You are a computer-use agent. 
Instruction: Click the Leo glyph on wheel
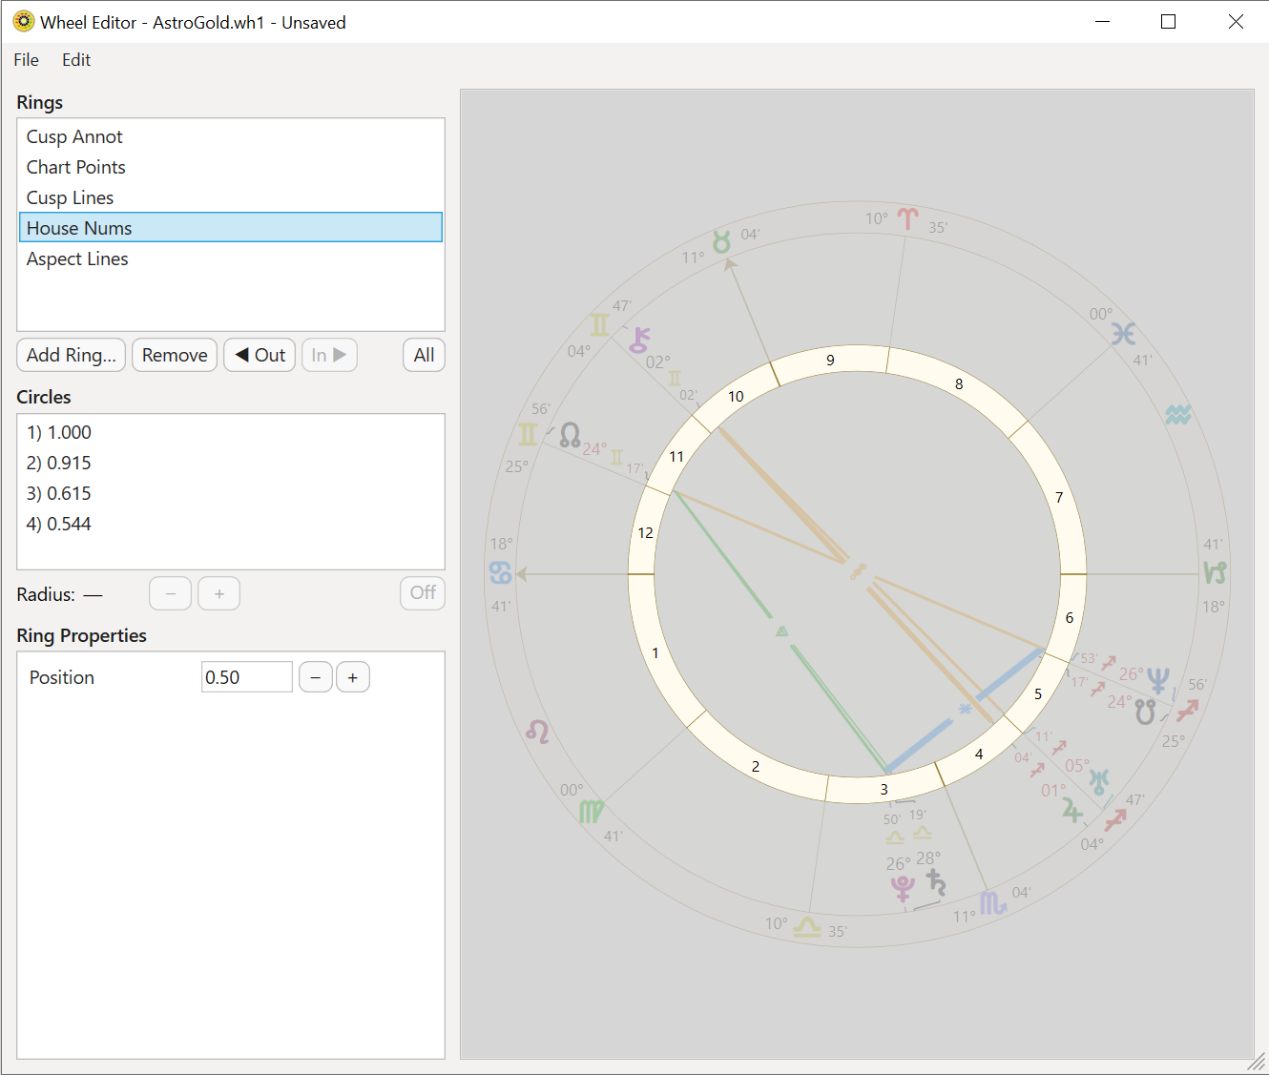pyautogui.click(x=537, y=732)
